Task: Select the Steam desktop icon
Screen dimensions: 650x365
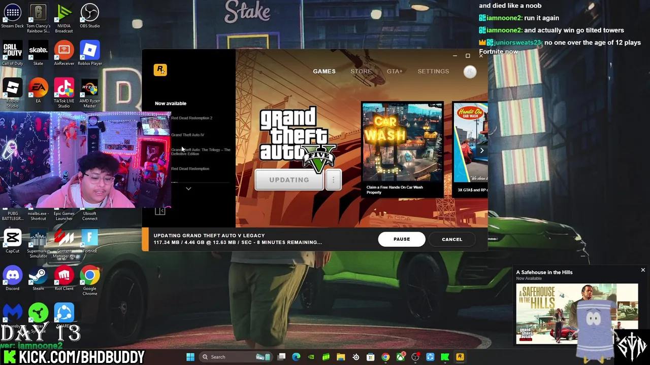Action: pos(38,279)
